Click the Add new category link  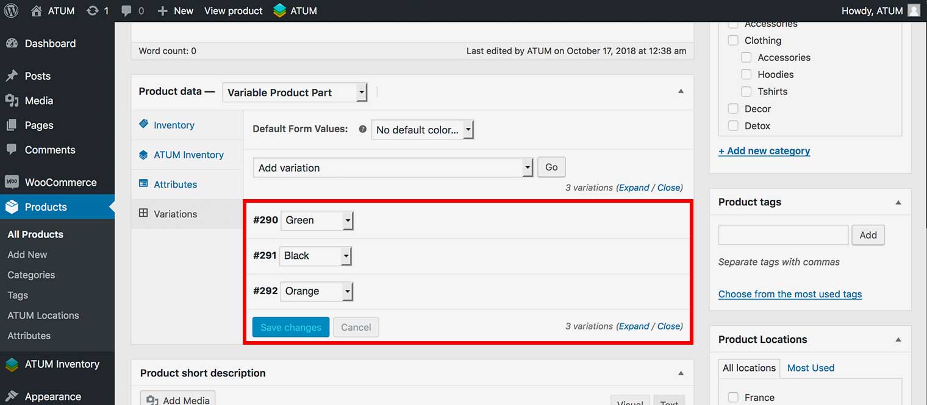(764, 151)
